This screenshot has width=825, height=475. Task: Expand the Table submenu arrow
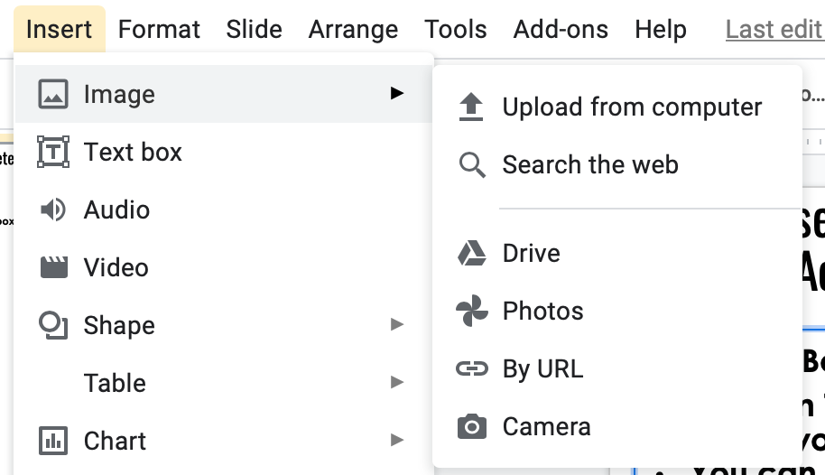point(396,382)
